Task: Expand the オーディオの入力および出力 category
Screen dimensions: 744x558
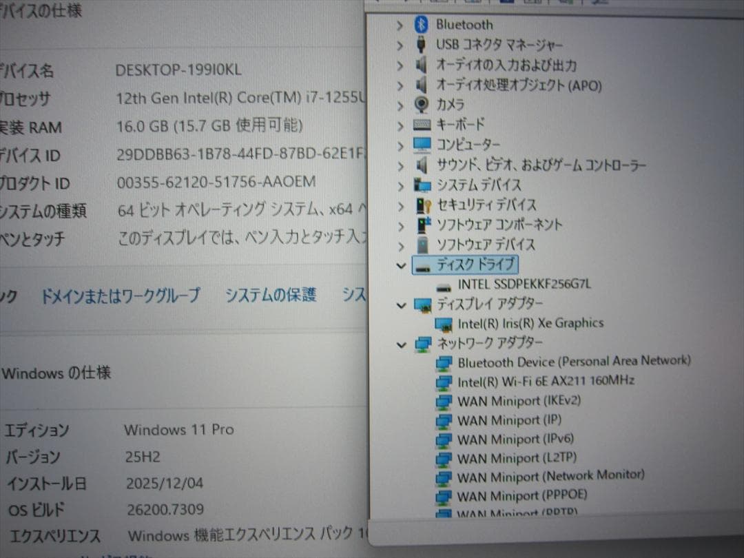Action: pyautogui.click(x=402, y=65)
